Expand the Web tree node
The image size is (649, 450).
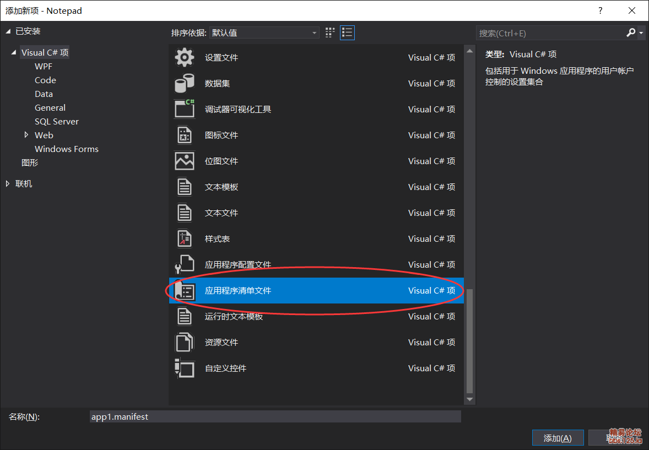tap(26, 134)
